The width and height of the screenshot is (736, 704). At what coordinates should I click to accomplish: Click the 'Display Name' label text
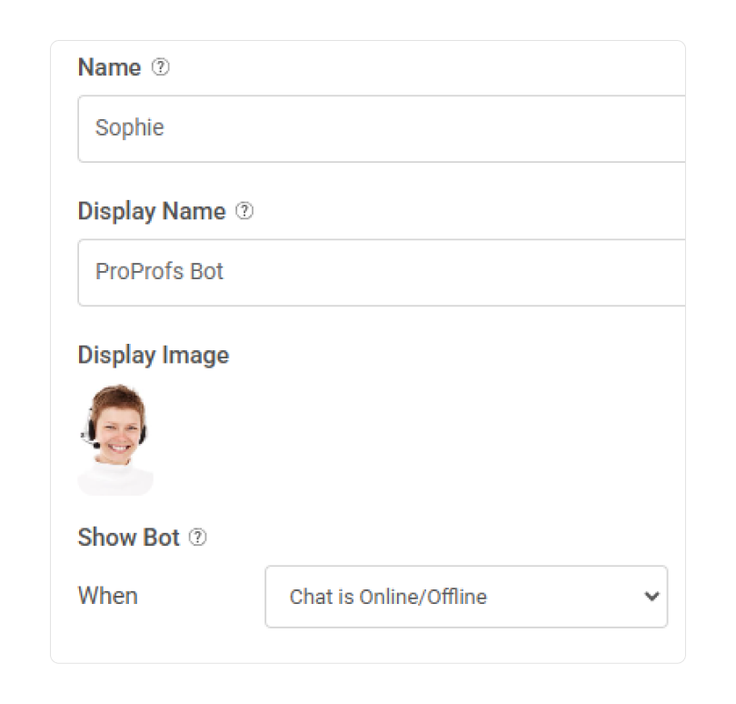[152, 212]
